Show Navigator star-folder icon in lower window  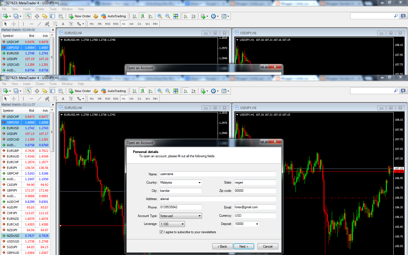[x=45, y=91]
